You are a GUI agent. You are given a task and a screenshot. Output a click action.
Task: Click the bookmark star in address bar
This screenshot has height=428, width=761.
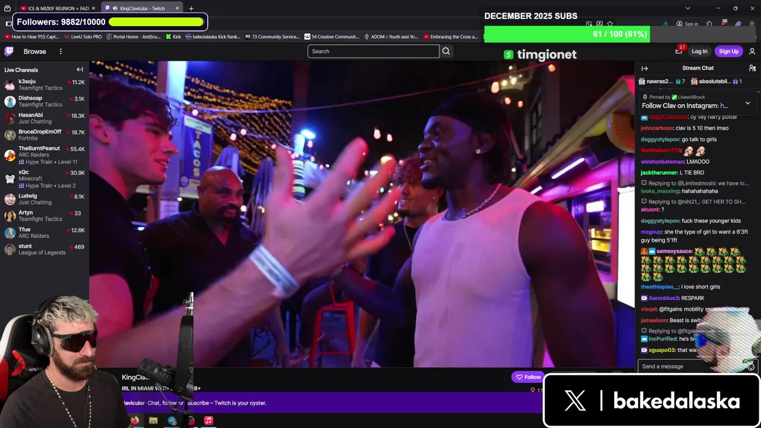(610, 24)
